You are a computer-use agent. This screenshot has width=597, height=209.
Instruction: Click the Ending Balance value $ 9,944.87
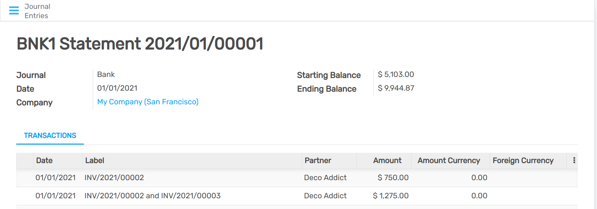396,88
